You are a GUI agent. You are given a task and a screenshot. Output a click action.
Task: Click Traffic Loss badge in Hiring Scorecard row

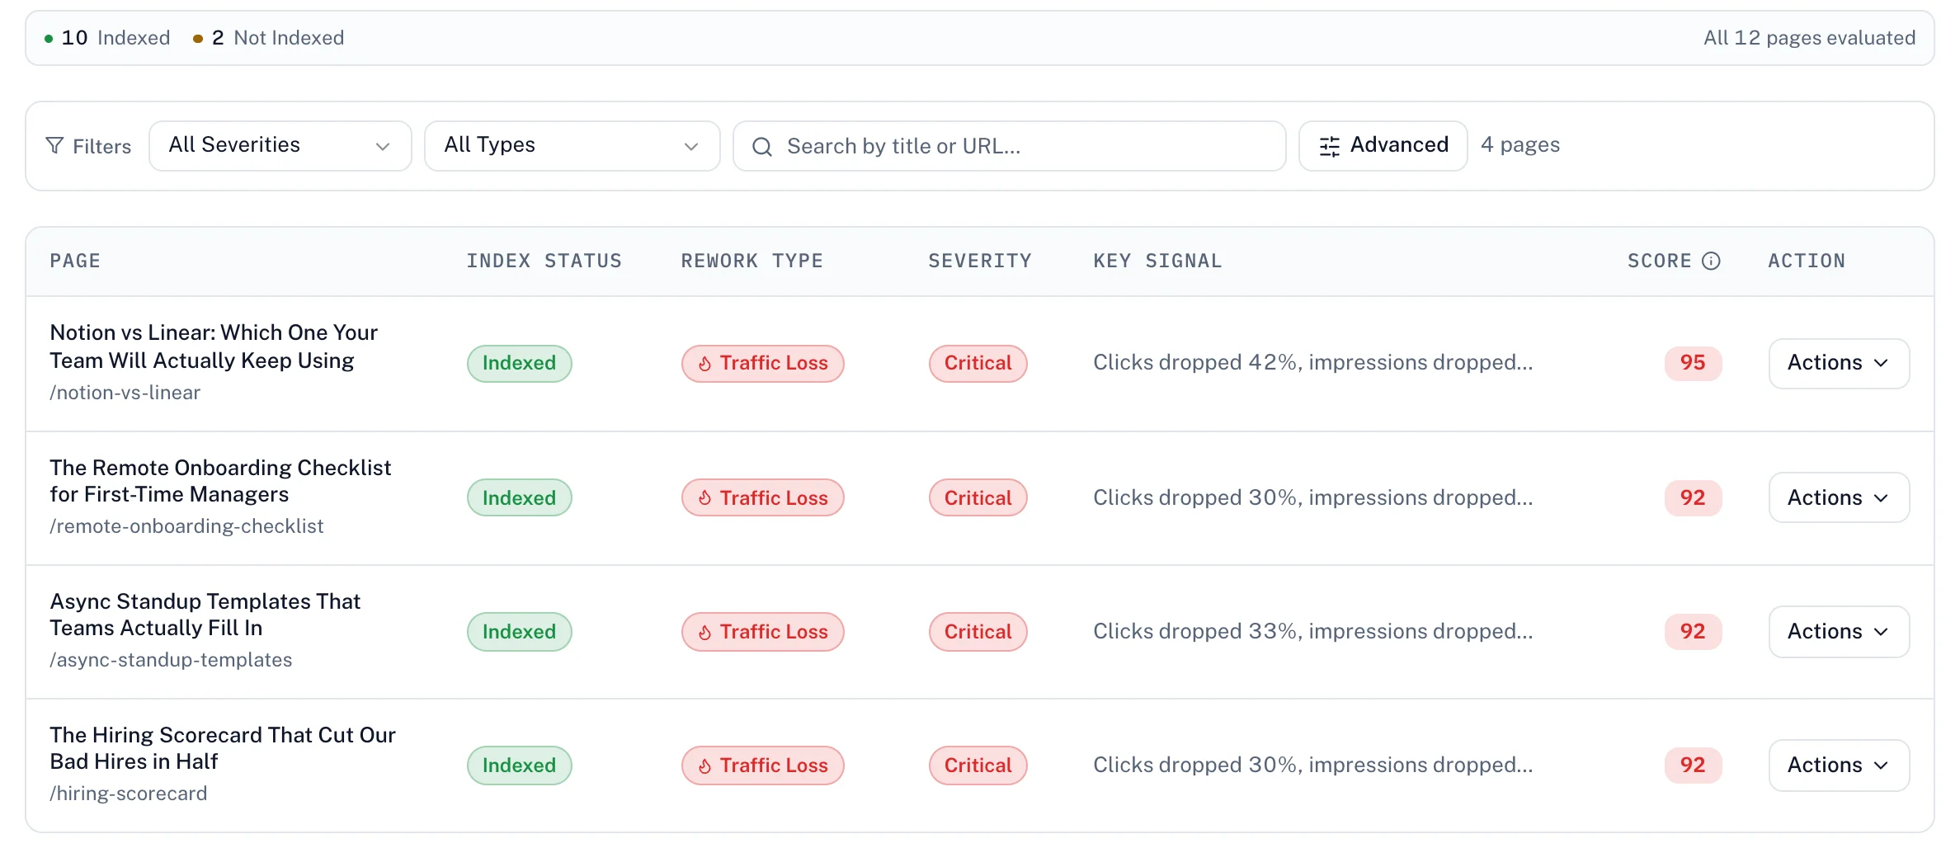coord(763,766)
